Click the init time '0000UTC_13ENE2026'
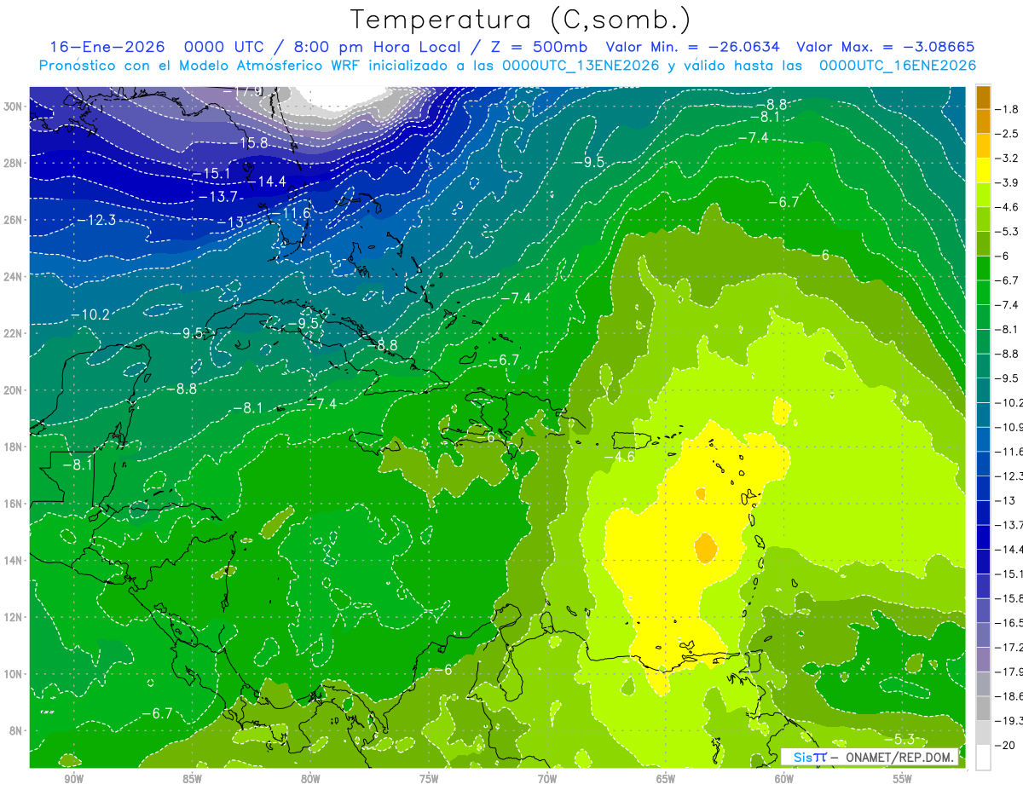The height and width of the screenshot is (790, 1023). (x=581, y=66)
